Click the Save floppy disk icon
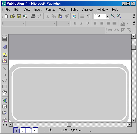 point(19,16)
